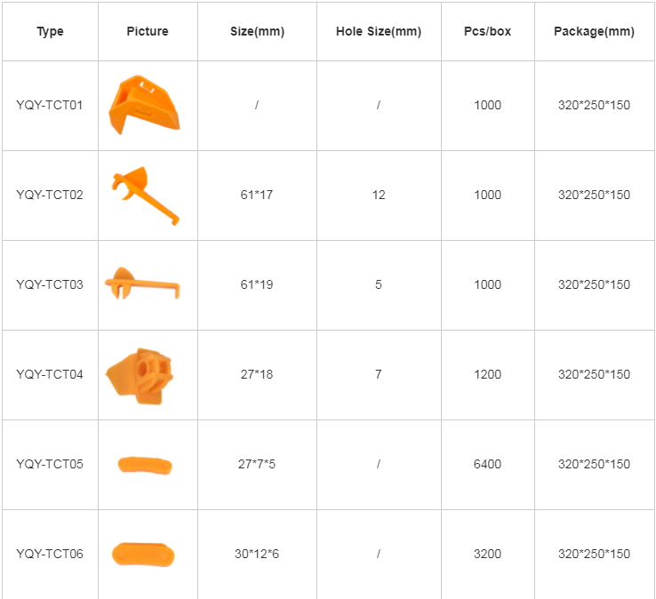Select the 30*12*6 size cell
The height and width of the screenshot is (599, 656).
click(x=257, y=554)
